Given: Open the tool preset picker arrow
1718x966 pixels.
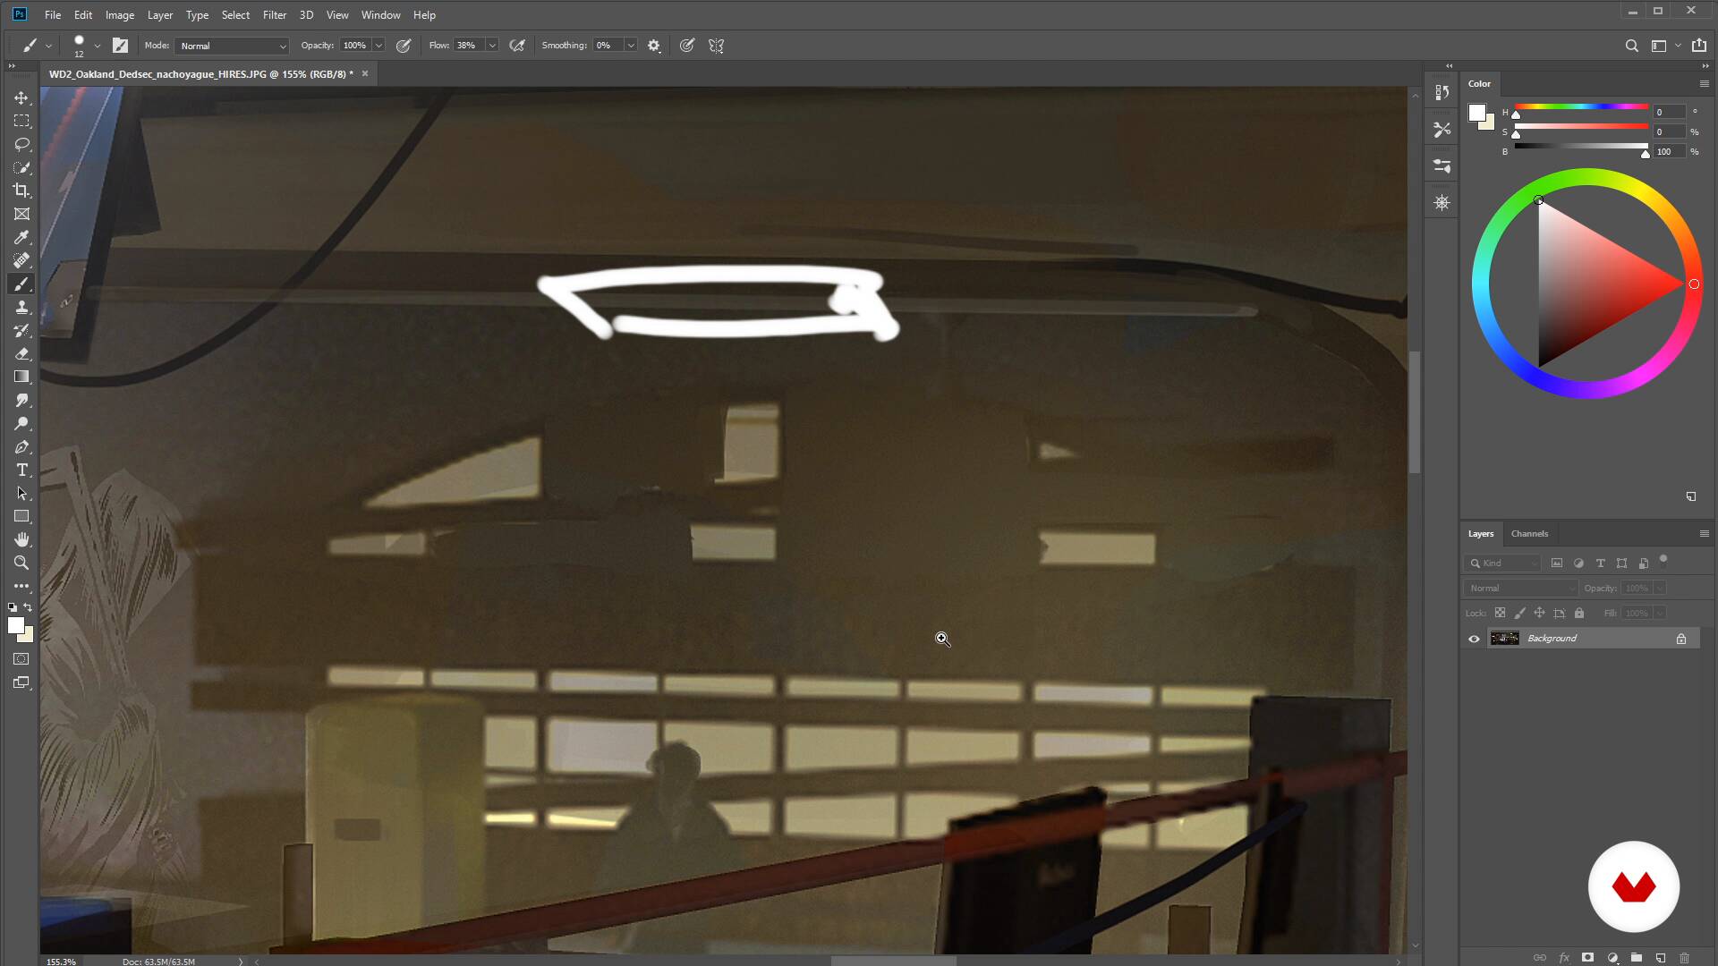Looking at the screenshot, I should pos(48,46).
